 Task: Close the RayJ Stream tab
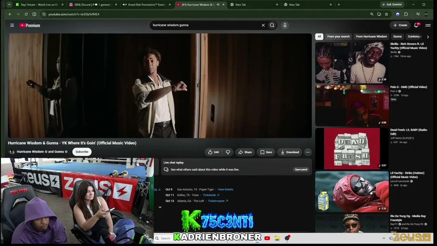(62, 5)
